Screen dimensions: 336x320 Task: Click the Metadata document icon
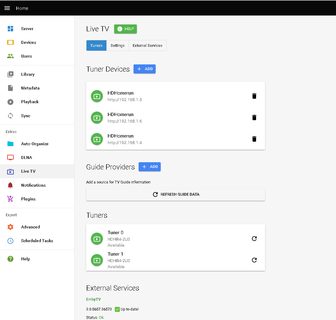point(10,88)
